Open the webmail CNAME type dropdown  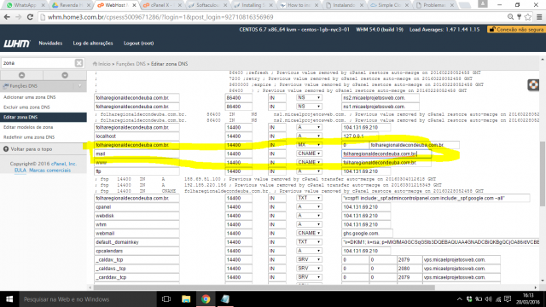click(309, 233)
